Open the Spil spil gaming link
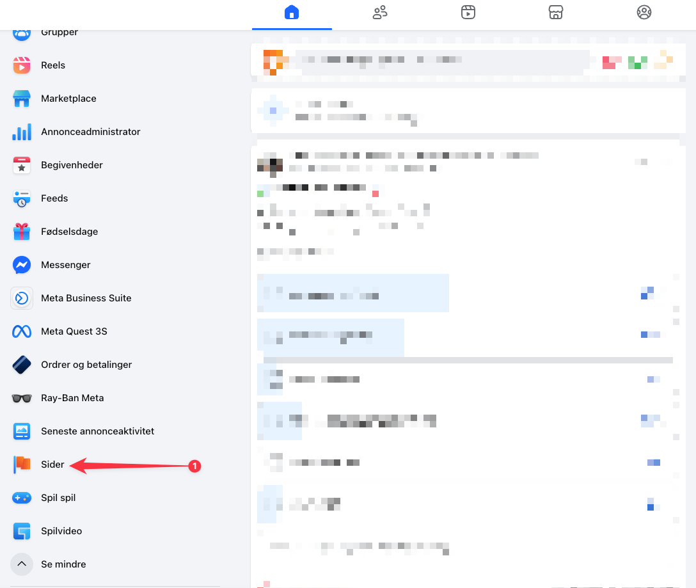 (x=58, y=498)
